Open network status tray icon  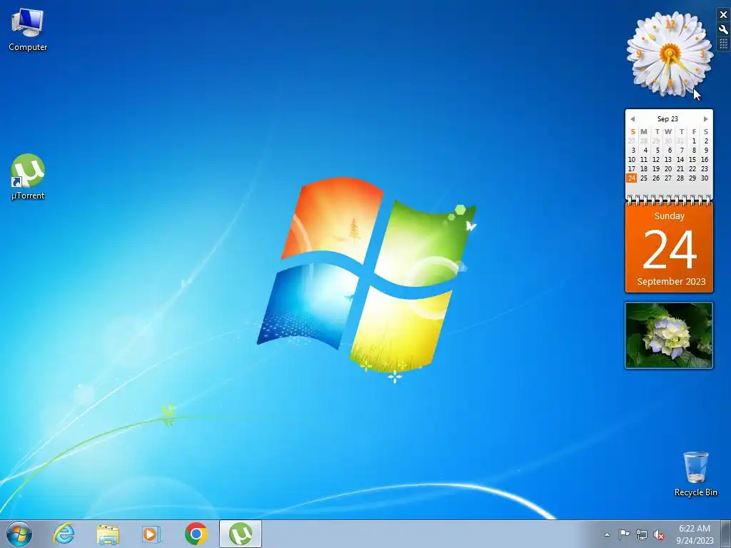[642, 535]
